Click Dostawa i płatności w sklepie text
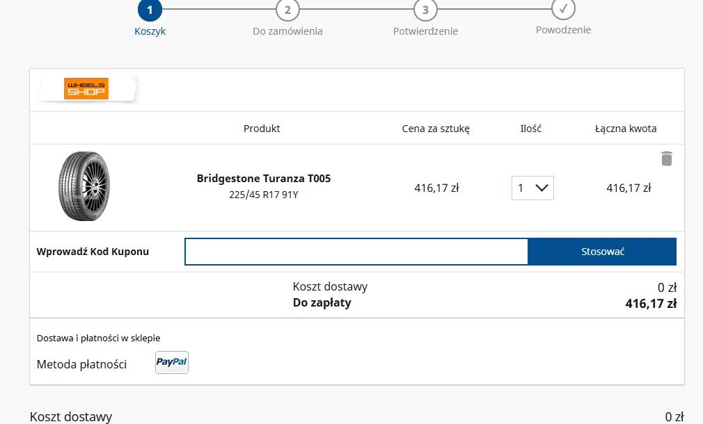 [x=99, y=338]
